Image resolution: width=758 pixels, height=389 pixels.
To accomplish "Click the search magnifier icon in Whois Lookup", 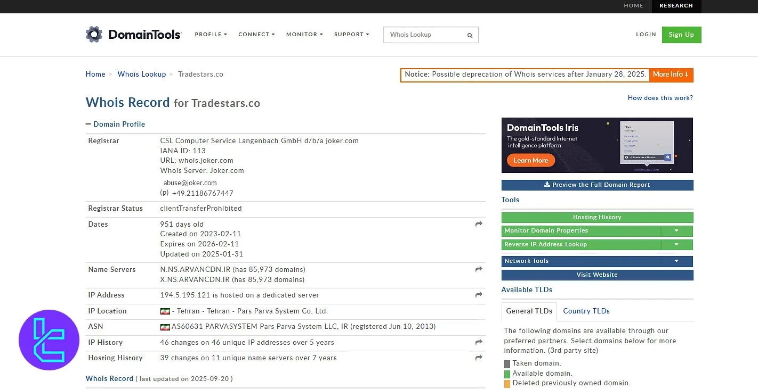I will [x=470, y=36].
